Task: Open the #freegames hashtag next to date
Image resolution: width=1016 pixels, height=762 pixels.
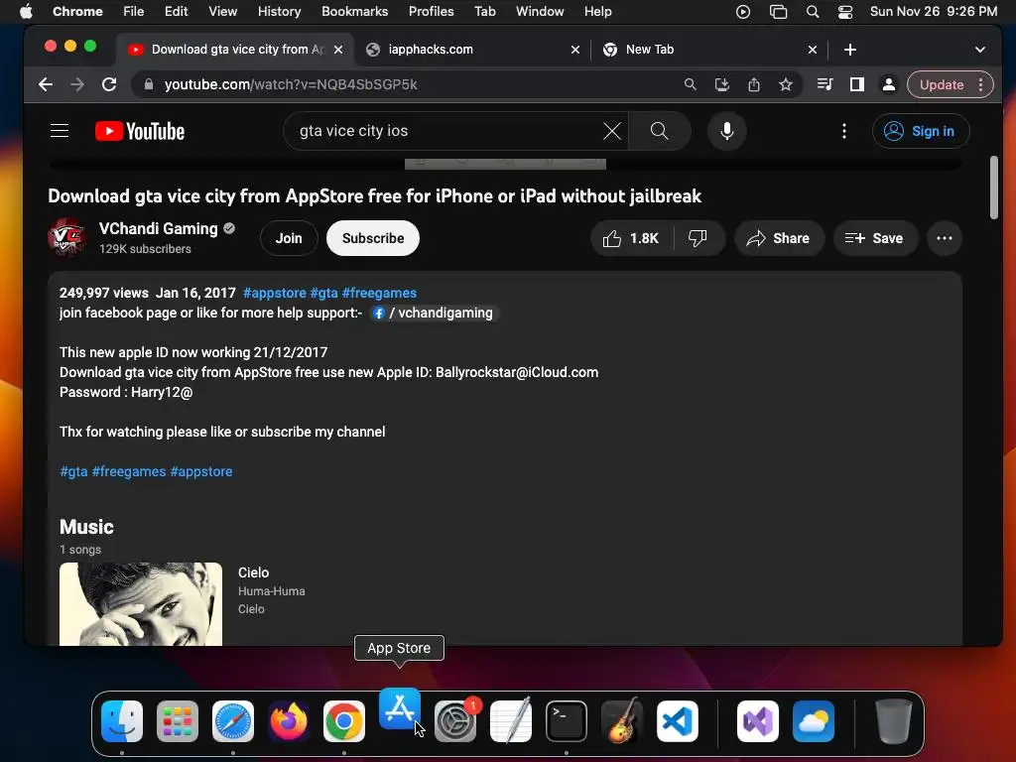Action: 379,293
